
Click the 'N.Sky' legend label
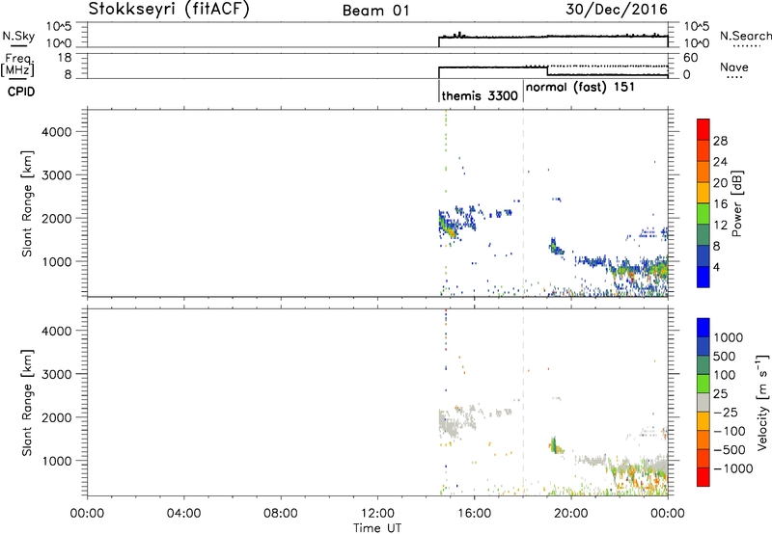pyautogui.click(x=18, y=37)
